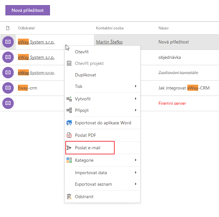Select the Eway-crm customer cell
The height and width of the screenshot is (217, 219).
(28, 88)
